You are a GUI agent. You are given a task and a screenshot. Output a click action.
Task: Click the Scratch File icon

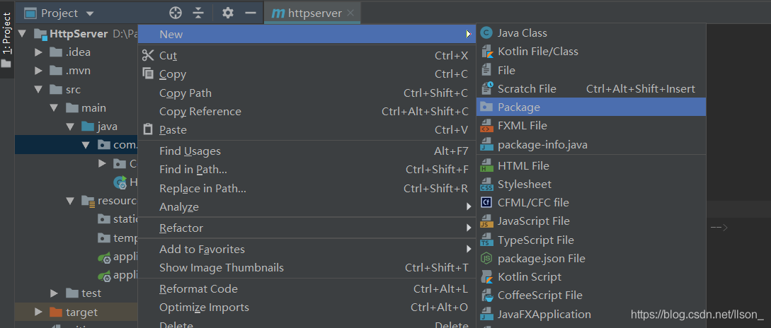tap(486, 88)
